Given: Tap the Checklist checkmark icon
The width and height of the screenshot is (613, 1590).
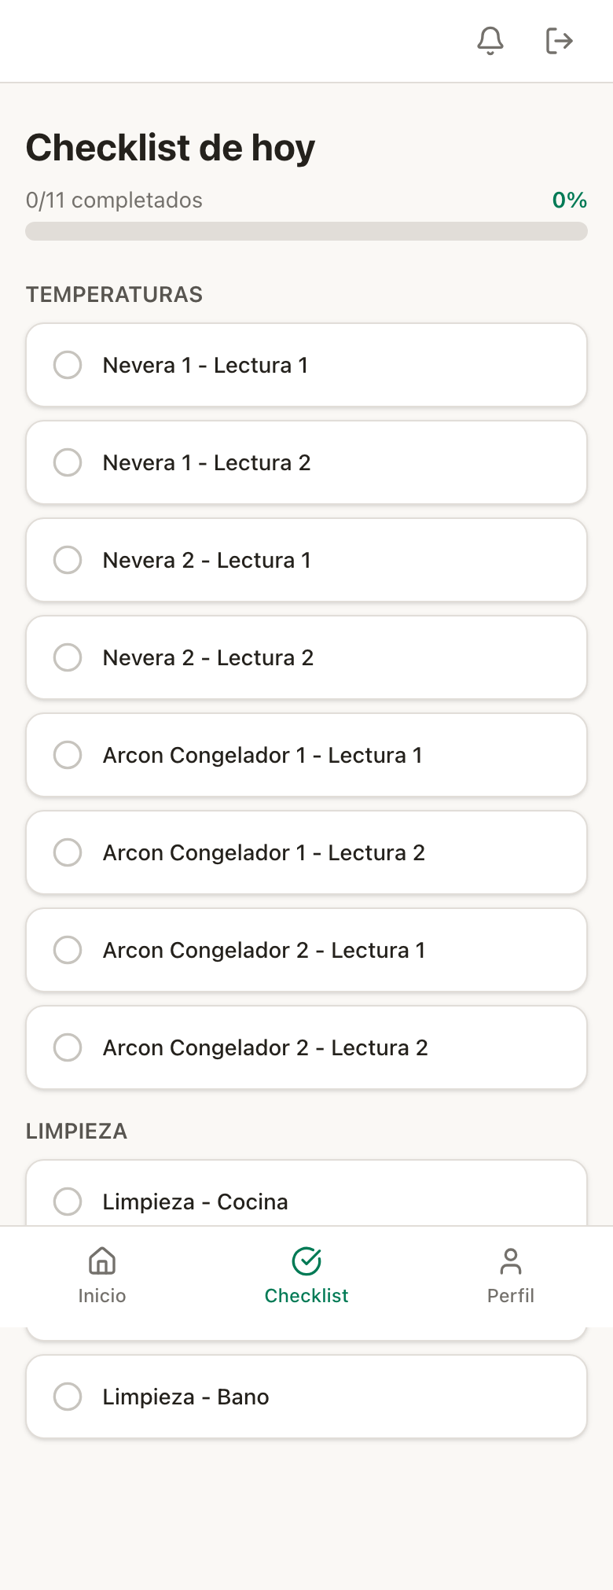Looking at the screenshot, I should (x=306, y=1261).
